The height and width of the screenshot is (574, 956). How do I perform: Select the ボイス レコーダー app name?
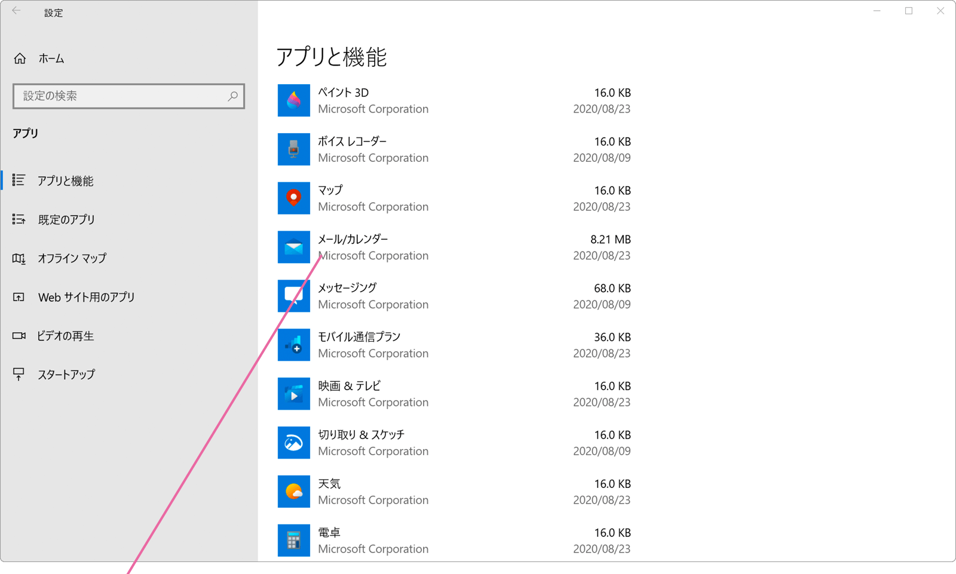coord(352,142)
